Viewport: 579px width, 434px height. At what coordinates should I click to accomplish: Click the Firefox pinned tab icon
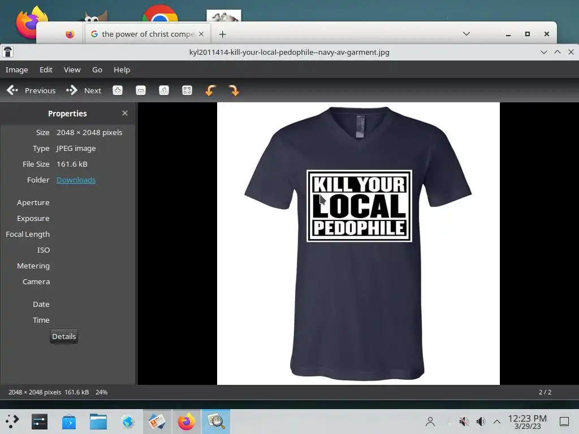(70, 34)
